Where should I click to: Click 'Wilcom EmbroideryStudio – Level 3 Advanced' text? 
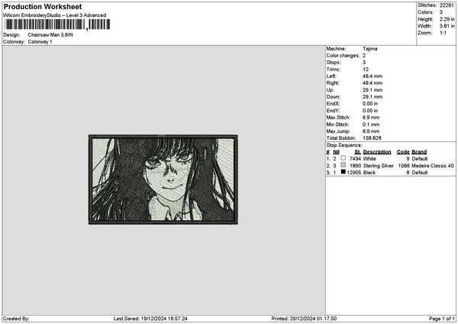click(x=55, y=15)
